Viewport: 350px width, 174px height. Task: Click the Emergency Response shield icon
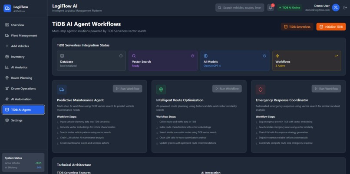261,90
